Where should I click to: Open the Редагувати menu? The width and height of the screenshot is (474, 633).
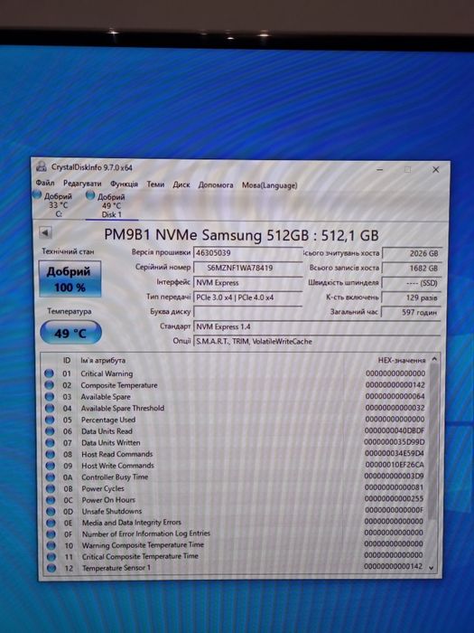tap(82, 184)
